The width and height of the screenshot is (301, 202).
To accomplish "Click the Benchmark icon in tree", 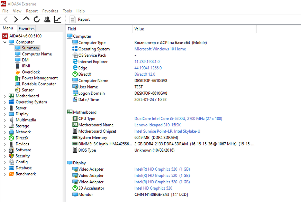I will pyautogui.click(x=11, y=174).
